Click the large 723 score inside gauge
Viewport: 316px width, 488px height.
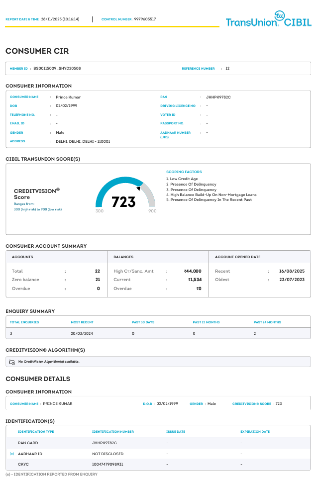tap(123, 202)
